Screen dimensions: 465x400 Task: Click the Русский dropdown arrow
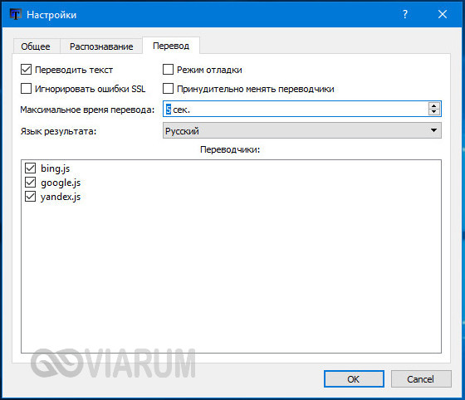click(433, 130)
